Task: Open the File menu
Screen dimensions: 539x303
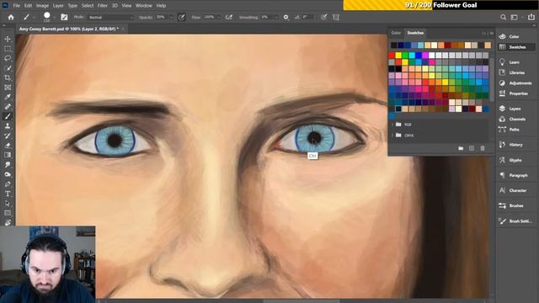Action: click(17, 6)
